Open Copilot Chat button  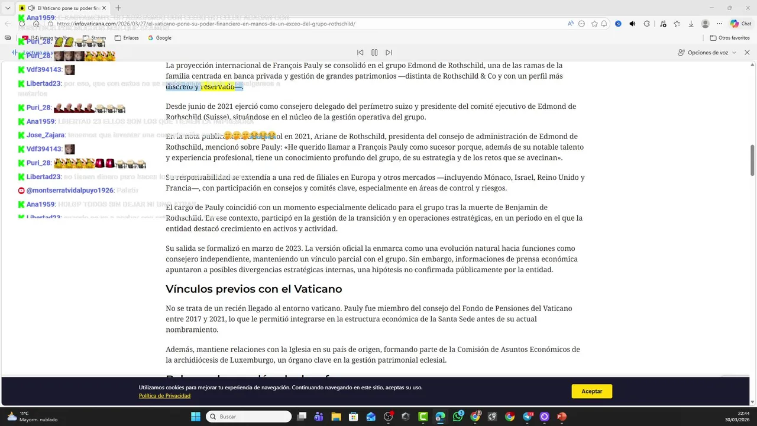pos(741,24)
